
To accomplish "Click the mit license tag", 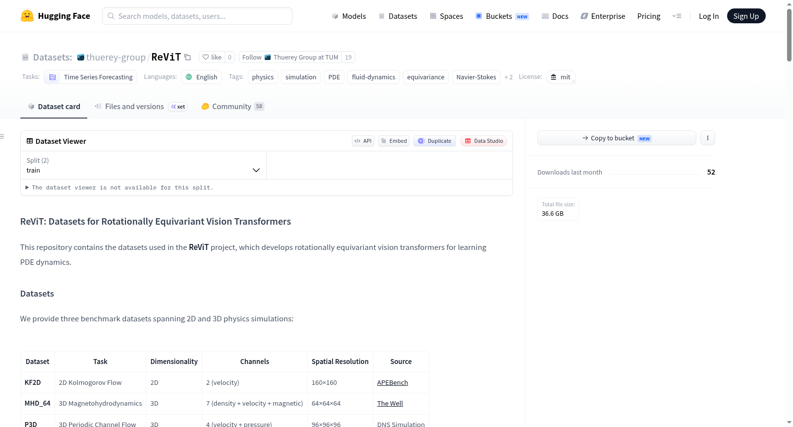I will pyautogui.click(x=561, y=77).
